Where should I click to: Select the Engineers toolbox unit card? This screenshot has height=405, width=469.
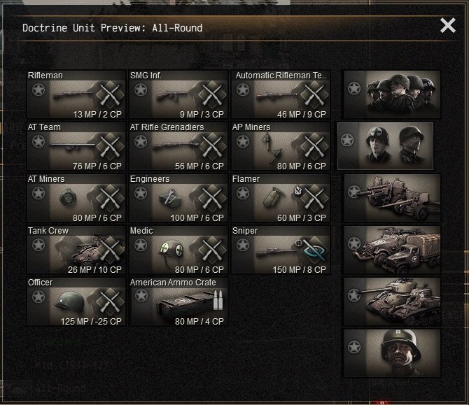(x=178, y=198)
